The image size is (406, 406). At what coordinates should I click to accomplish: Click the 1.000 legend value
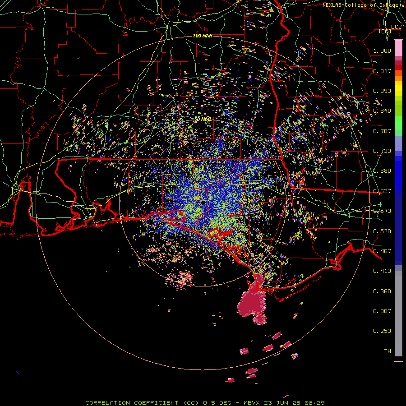click(x=382, y=51)
